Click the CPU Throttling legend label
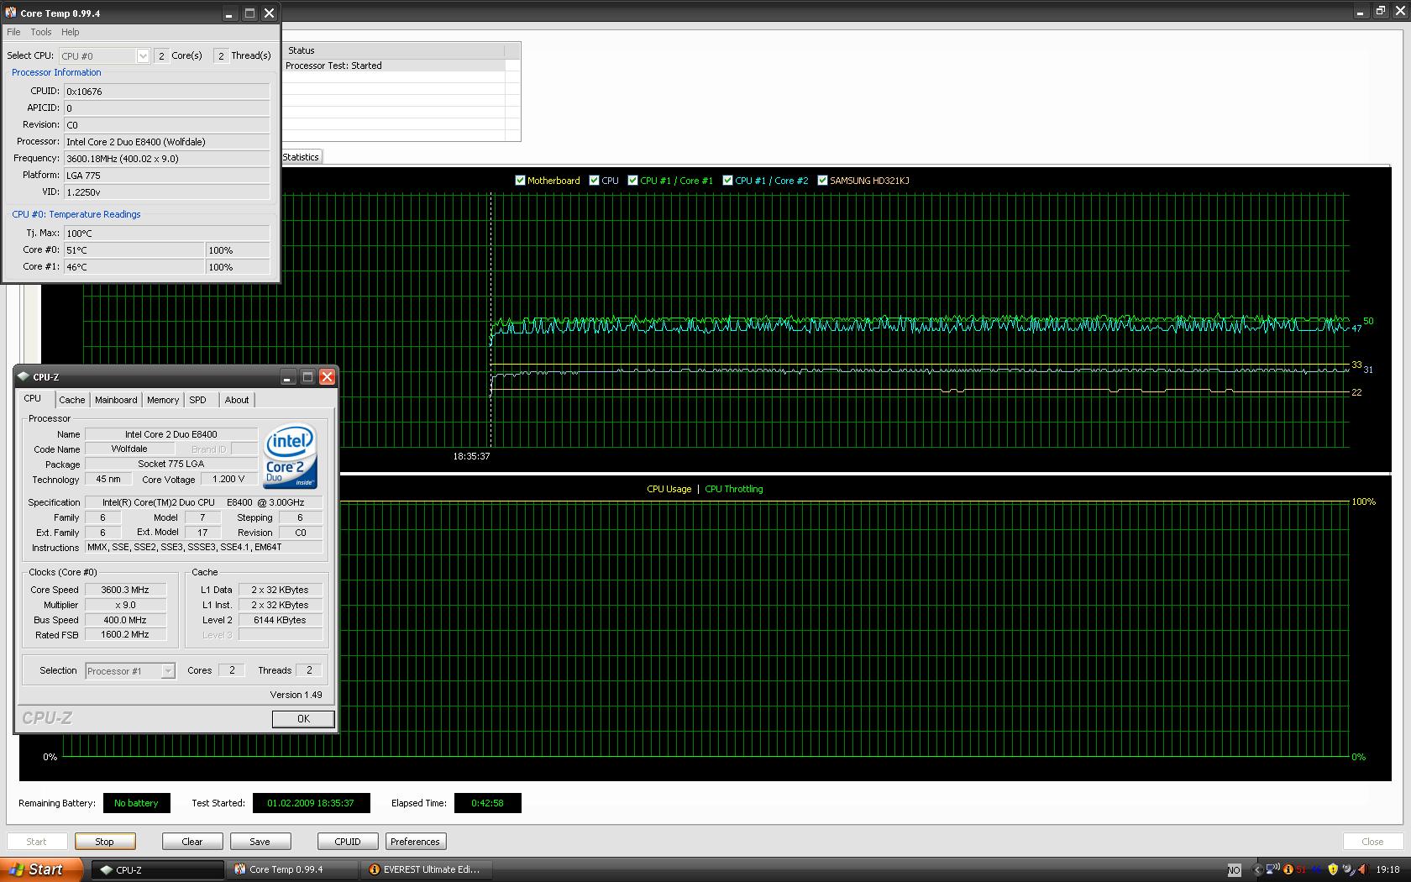Image resolution: width=1411 pixels, height=882 pixels. pos(734,489)
